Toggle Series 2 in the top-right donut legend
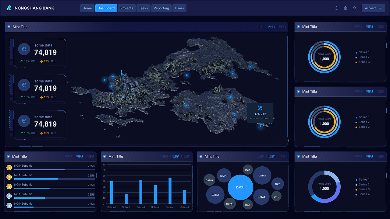The height and width of the screenshot is (219, 390). pos(362,57)
